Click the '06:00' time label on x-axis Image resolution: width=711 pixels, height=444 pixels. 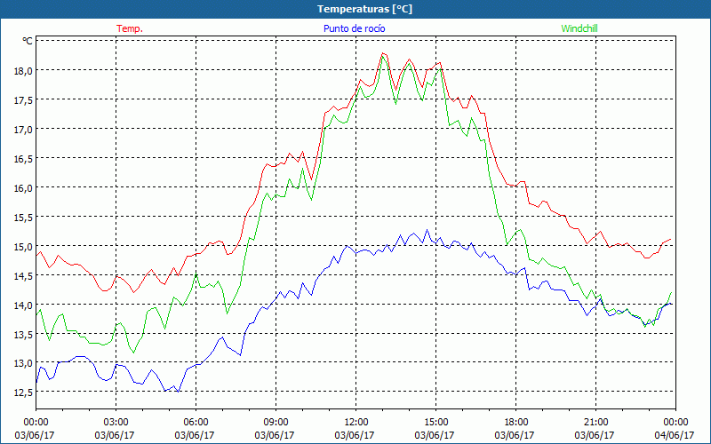(196, 422)
